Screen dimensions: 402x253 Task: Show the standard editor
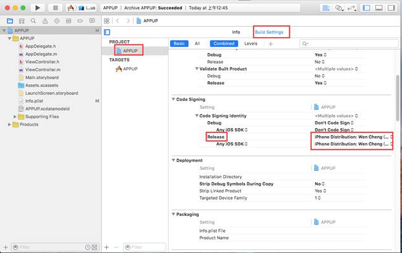pos(326,8)
